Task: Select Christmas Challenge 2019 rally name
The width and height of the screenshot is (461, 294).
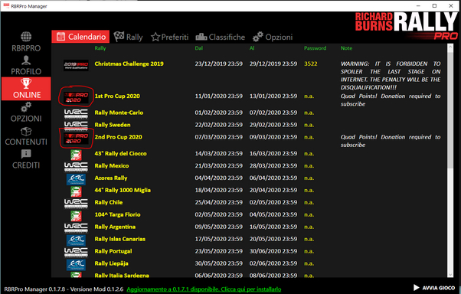Action: point(129,64)
